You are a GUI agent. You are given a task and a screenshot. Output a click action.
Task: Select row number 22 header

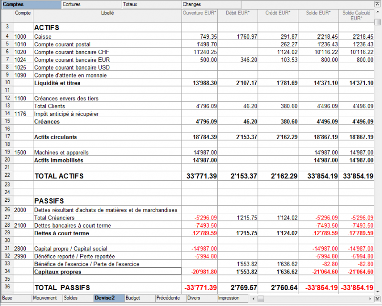tap(7, 175)
